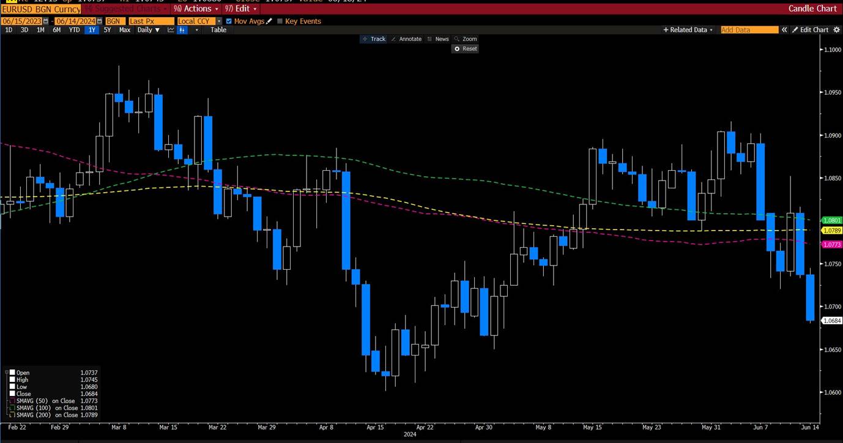Image resolution: width=843 pixels, height=443 pixels.
Task: Select the 3D time range
Action: tap(24, 30)
